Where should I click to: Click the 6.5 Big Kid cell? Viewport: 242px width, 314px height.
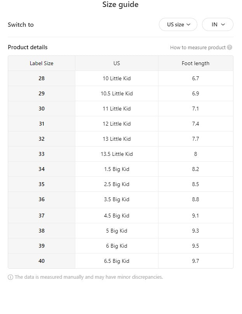(x=117, y=261)
